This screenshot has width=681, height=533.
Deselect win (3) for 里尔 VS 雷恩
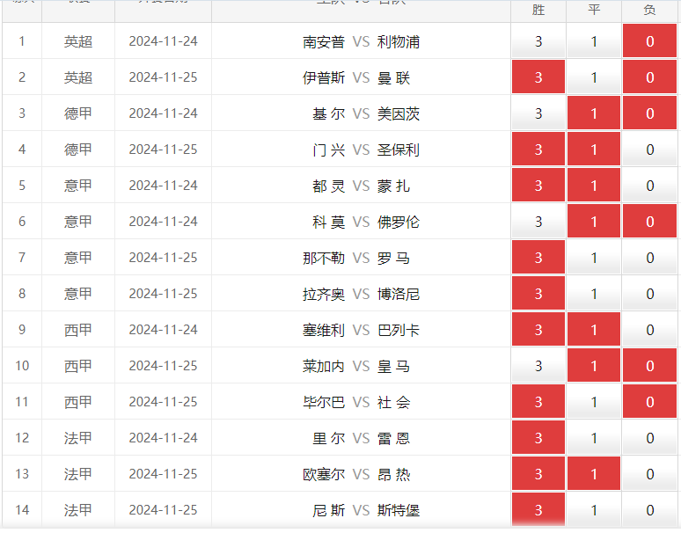[x=538, y=437]
